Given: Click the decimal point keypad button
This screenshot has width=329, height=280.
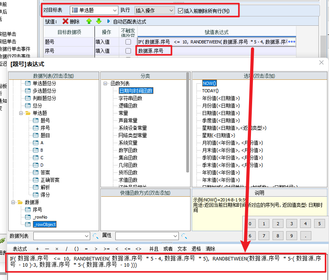Looking at the screenshot, I should coord(305,236).
